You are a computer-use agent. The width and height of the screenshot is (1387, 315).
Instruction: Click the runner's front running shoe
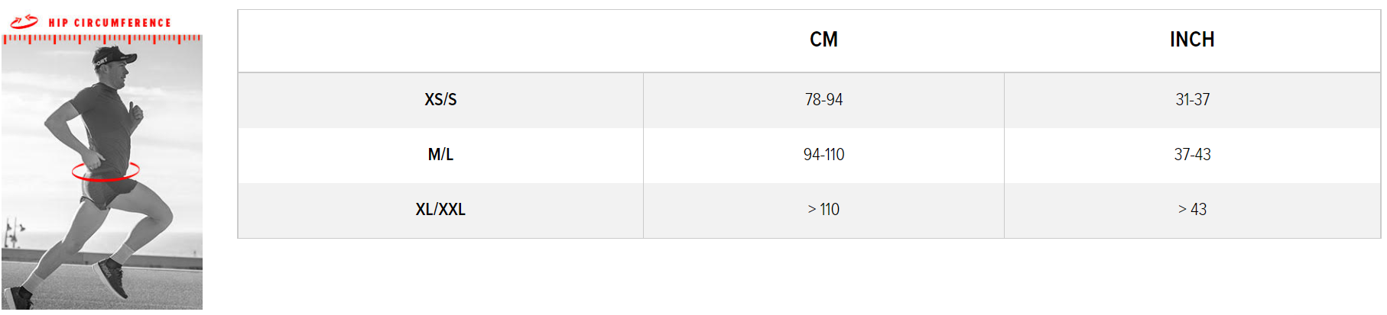pyautogui.click(x=111, y=279)
